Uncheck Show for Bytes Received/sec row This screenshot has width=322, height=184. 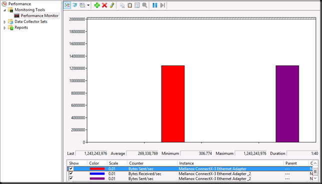(71, 174)
